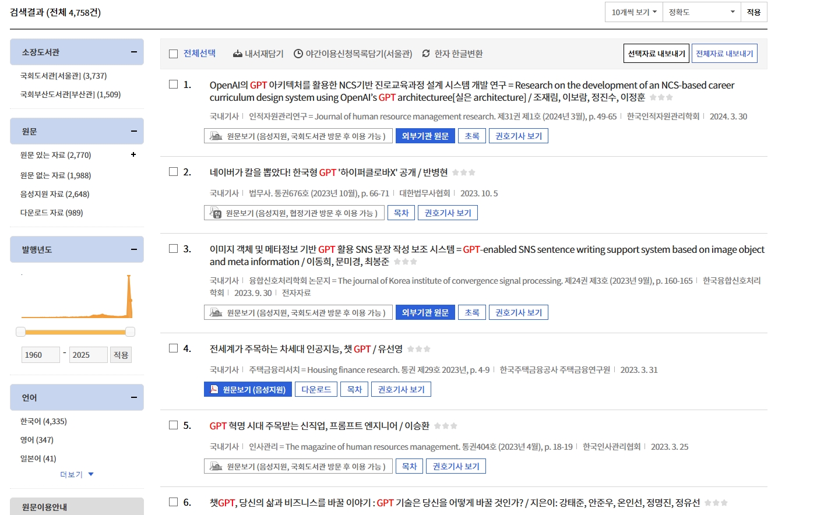Open result 4 title about 챗 GPT

pos(306,349)
